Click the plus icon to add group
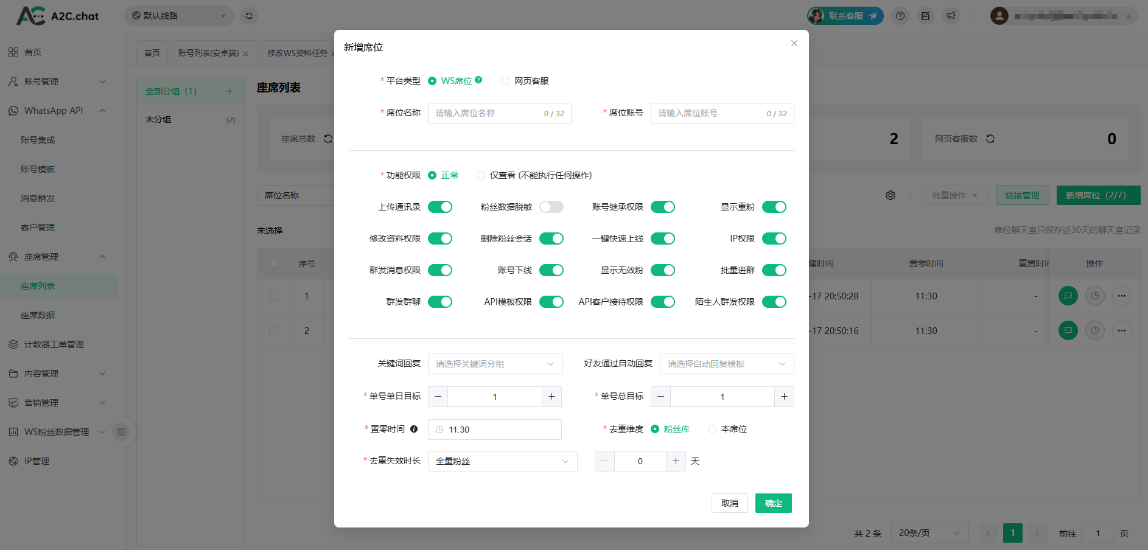1148x550 pixels. (x=229, y=91)
